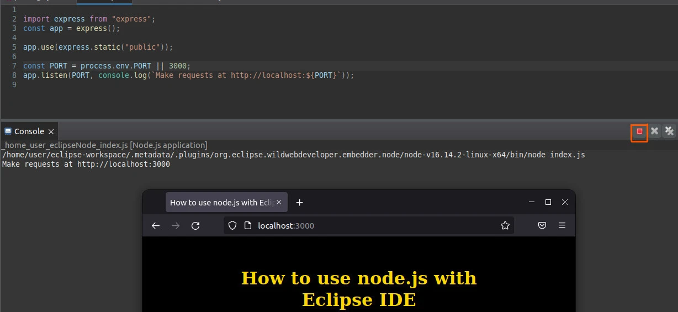Reload the localhost page in browser
Image resolution: width=678 pixels, height=312 pixels.
point(195,225)
